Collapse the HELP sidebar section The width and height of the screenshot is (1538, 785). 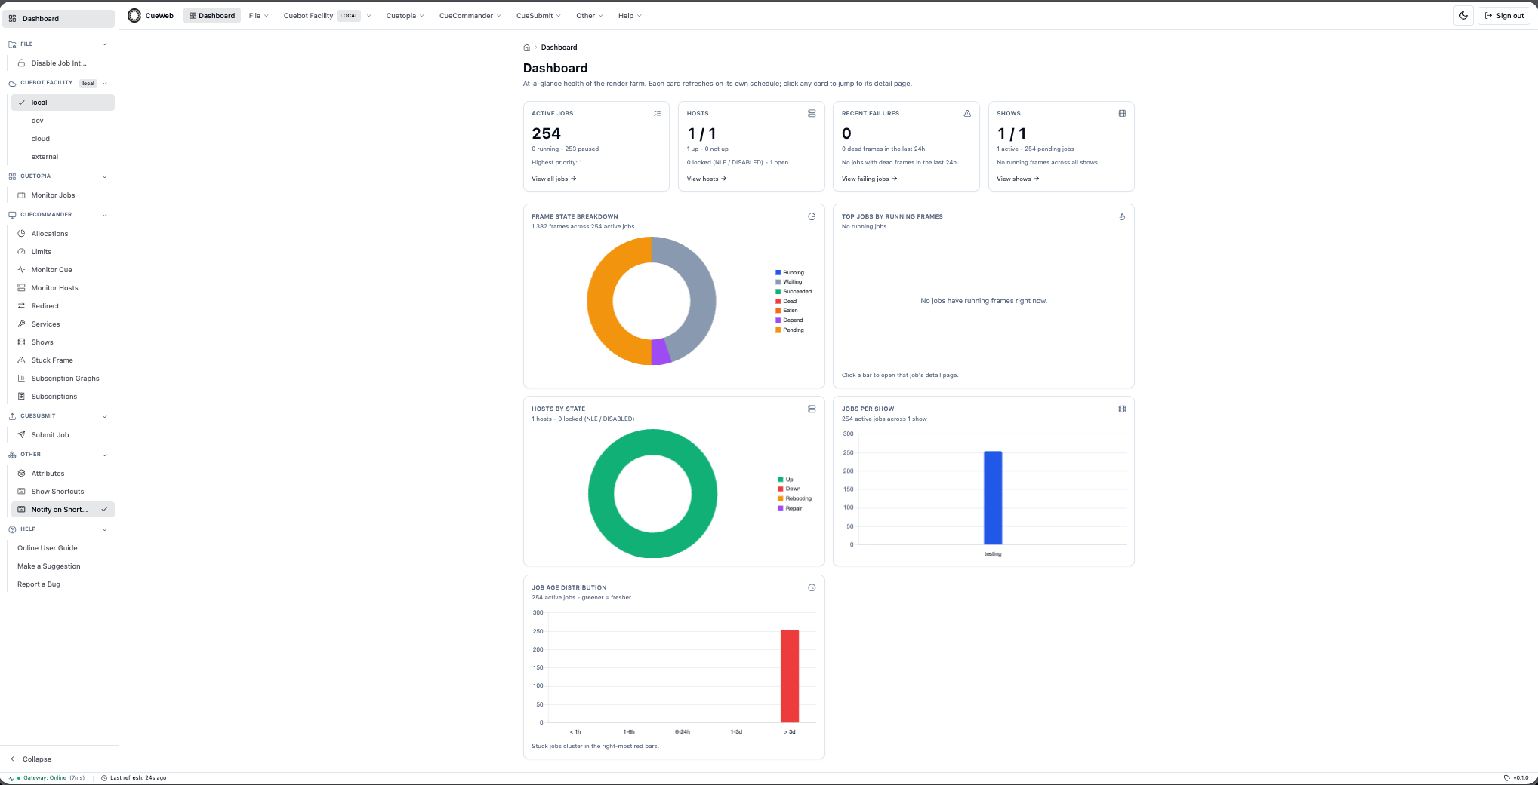pyautogui.click(x=104, y=529)
